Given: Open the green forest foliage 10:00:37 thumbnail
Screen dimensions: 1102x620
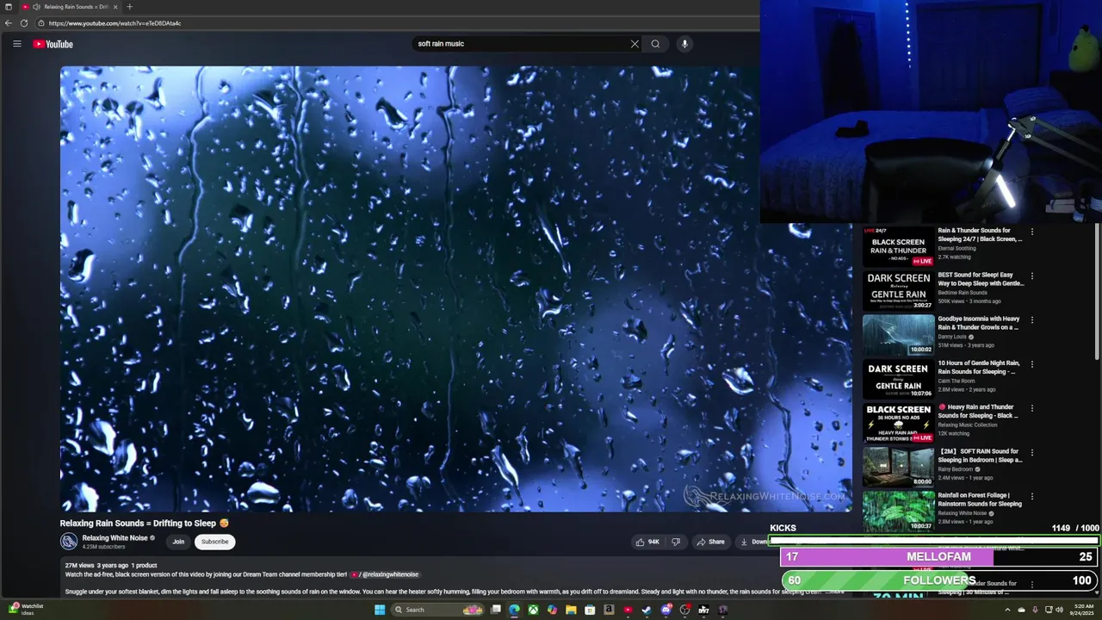Looking at the screenshot, I should click(899, 511).
